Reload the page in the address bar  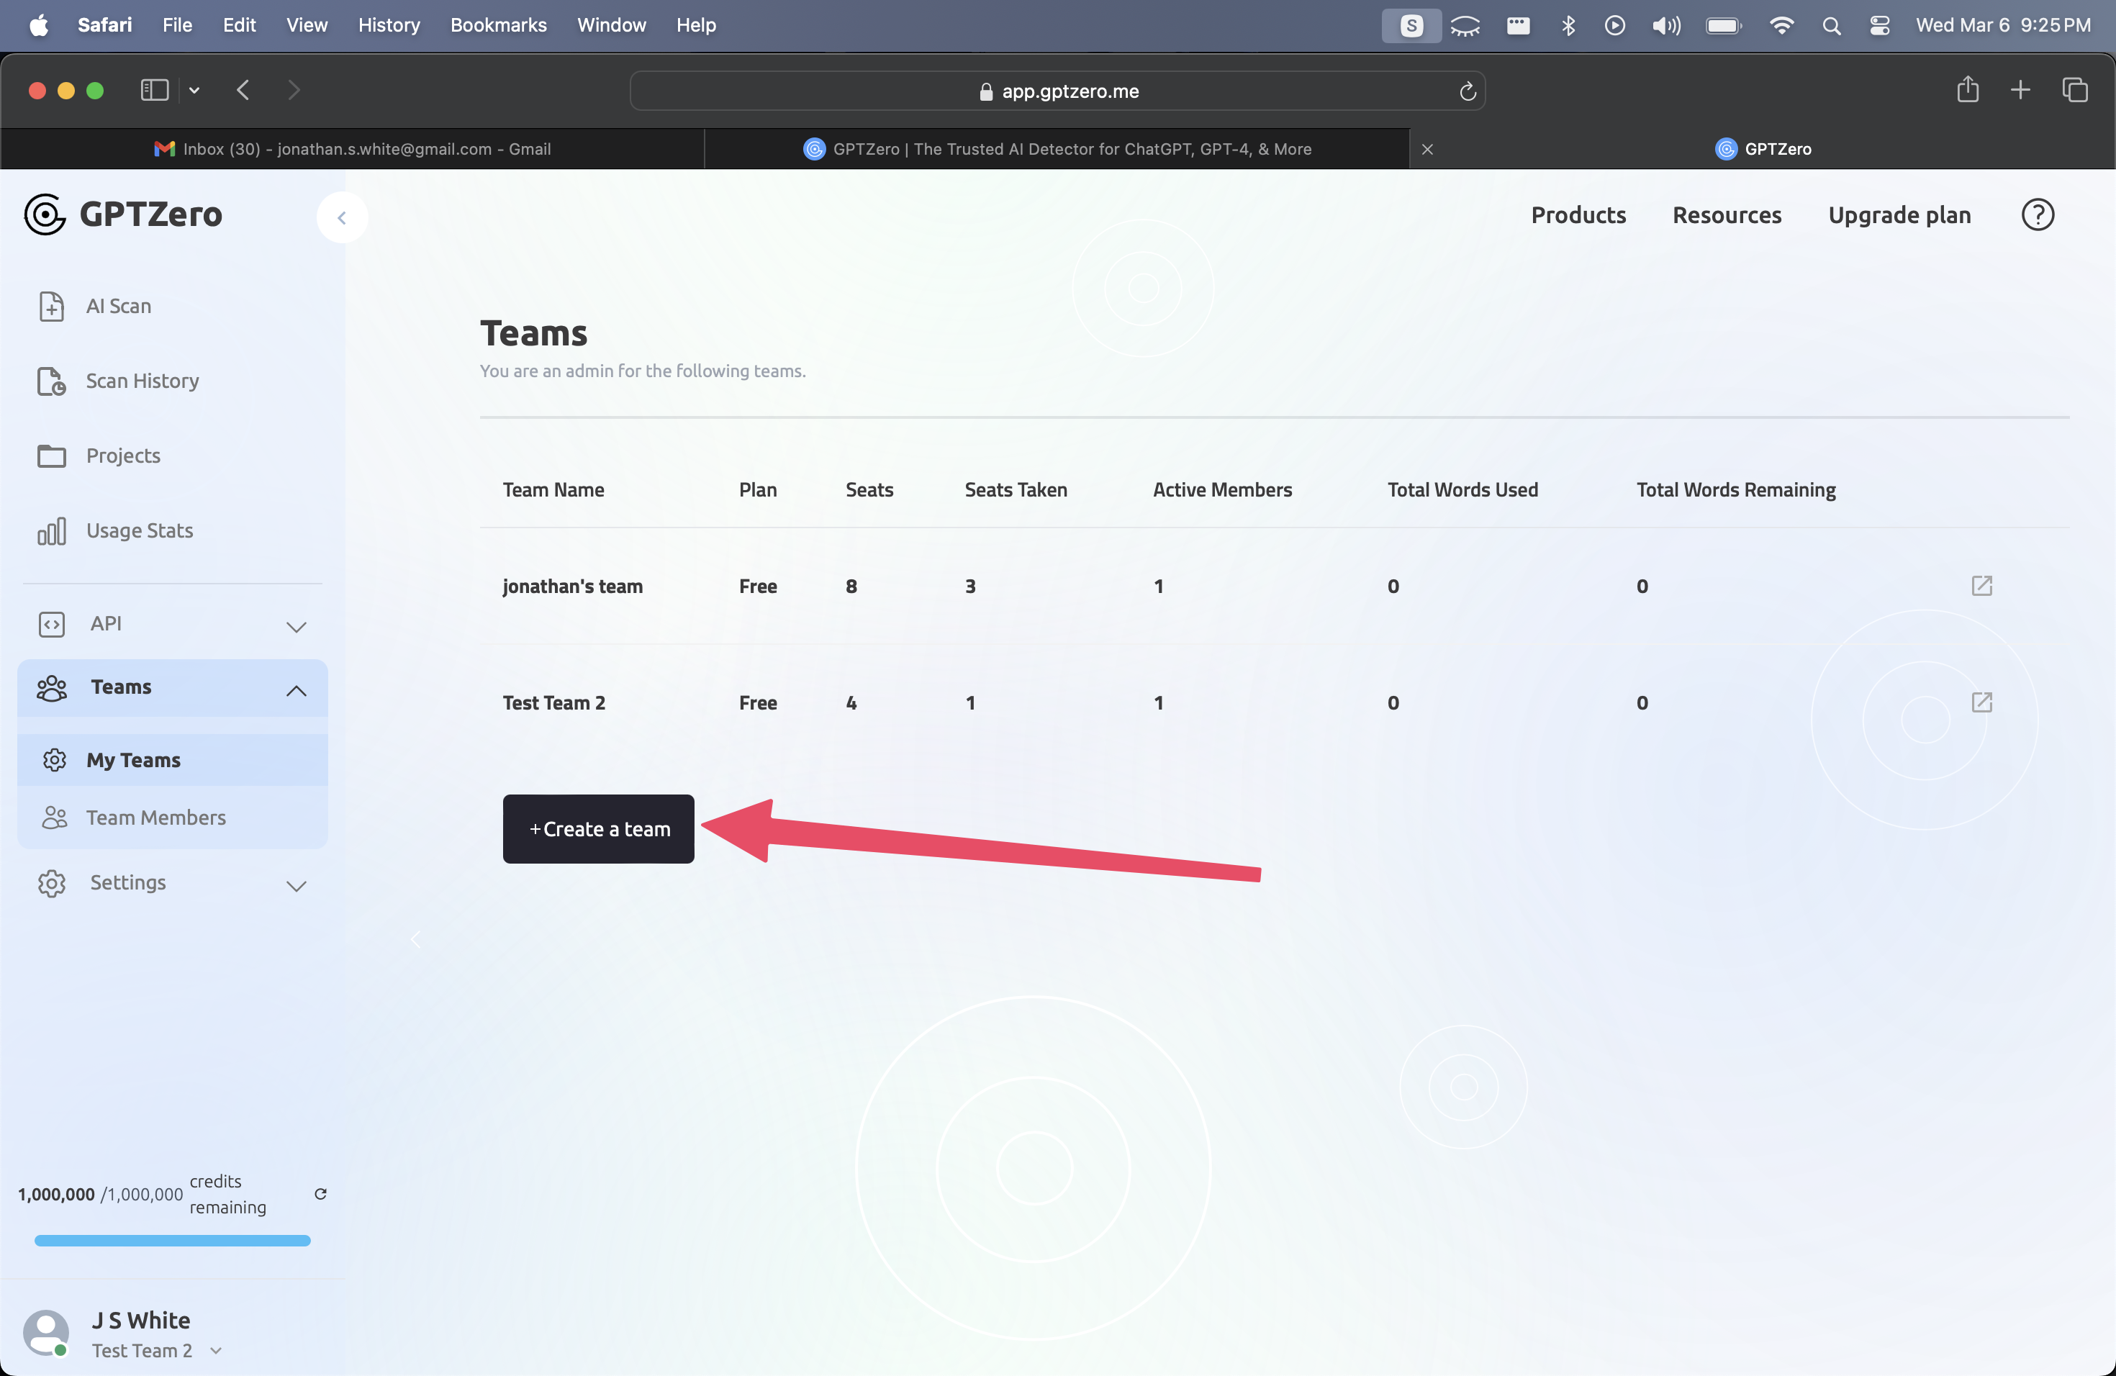pyautogui.click(x=1468, y=91)
